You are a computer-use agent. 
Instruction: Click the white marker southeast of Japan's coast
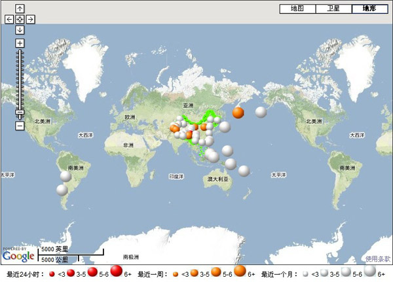pos(225,127)
